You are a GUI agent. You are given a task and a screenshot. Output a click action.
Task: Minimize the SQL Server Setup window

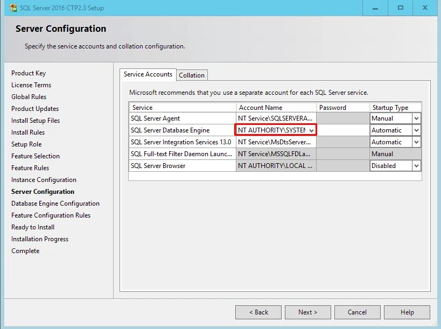[x=375, y=8]
